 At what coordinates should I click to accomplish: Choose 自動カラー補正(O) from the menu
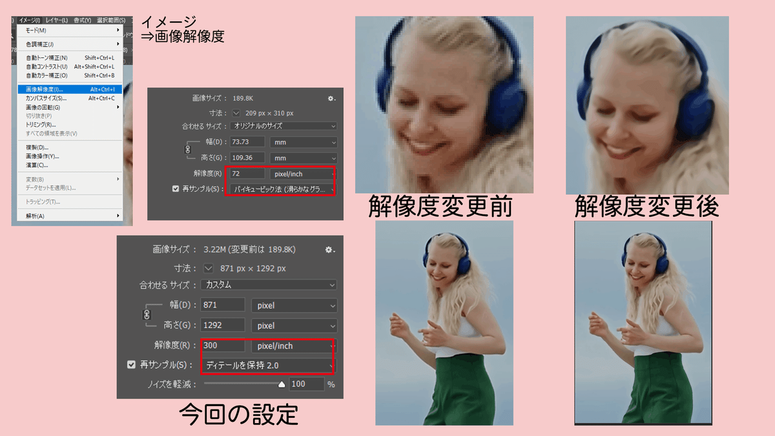[70, 75]
